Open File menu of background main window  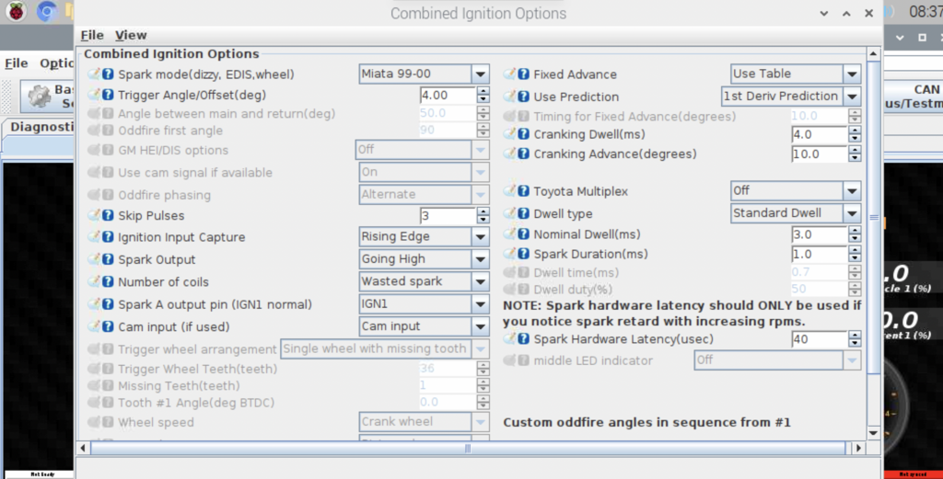(x=17, y=63)
